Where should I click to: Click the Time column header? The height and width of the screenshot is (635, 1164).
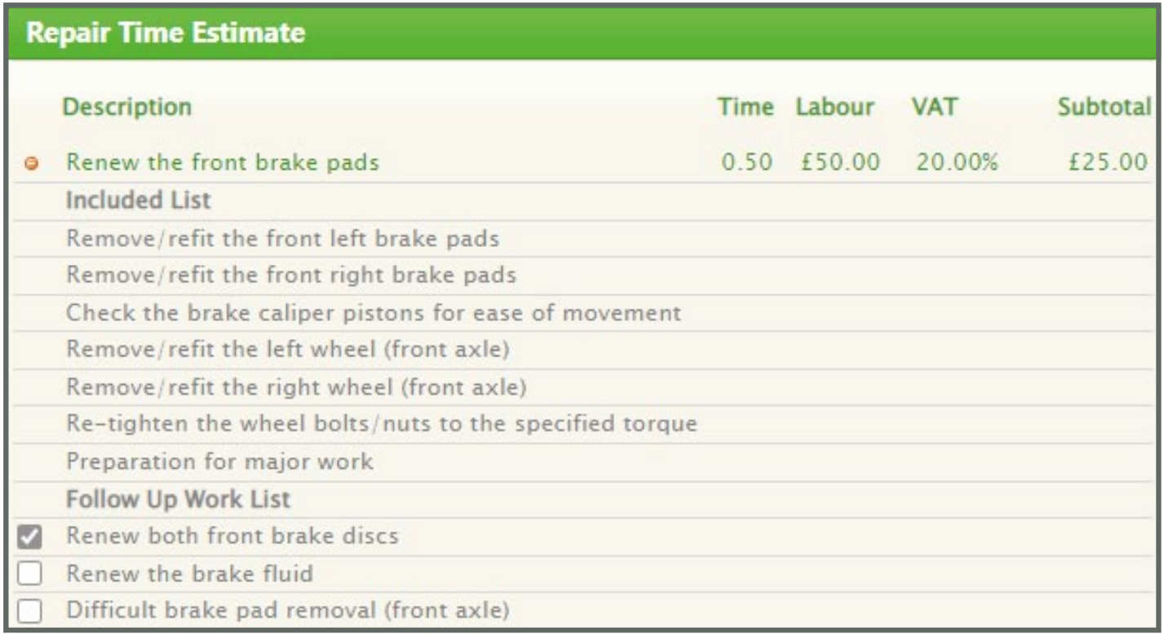745,107
